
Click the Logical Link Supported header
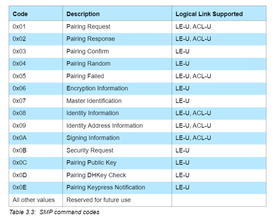209,14
